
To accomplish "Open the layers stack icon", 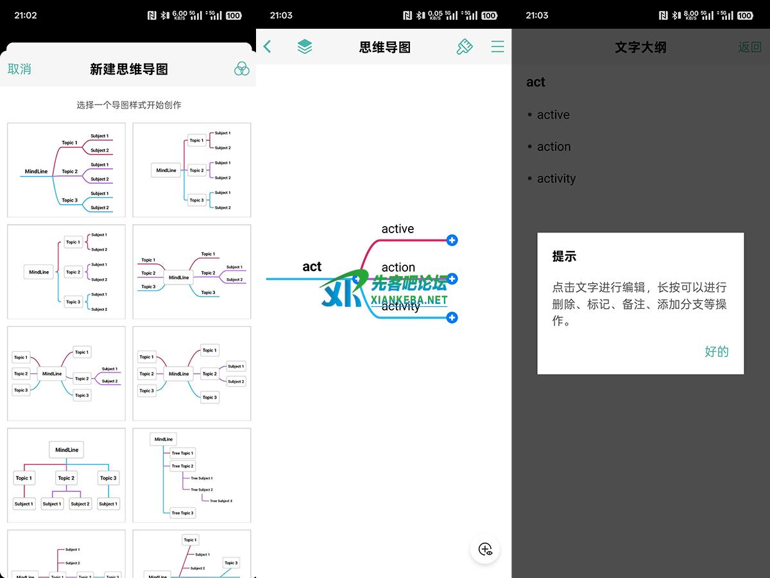I will (x=305, y=46).
